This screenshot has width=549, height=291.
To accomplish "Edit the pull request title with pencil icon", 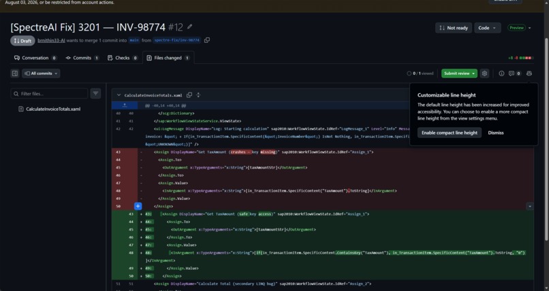I will pos(190,27).
